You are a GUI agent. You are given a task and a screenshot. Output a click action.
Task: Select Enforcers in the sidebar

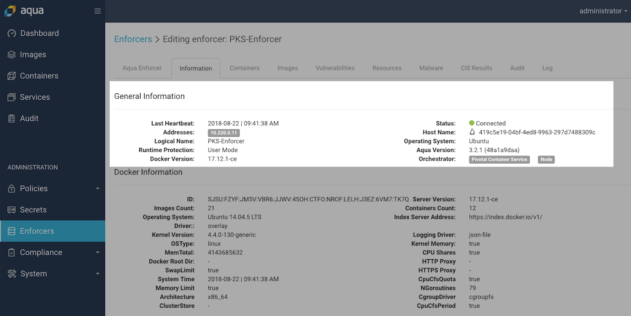point(53,231)
